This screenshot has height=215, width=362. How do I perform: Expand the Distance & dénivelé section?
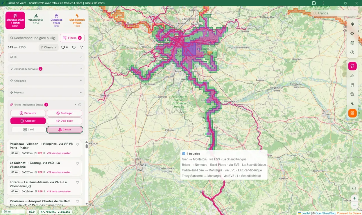46,69
